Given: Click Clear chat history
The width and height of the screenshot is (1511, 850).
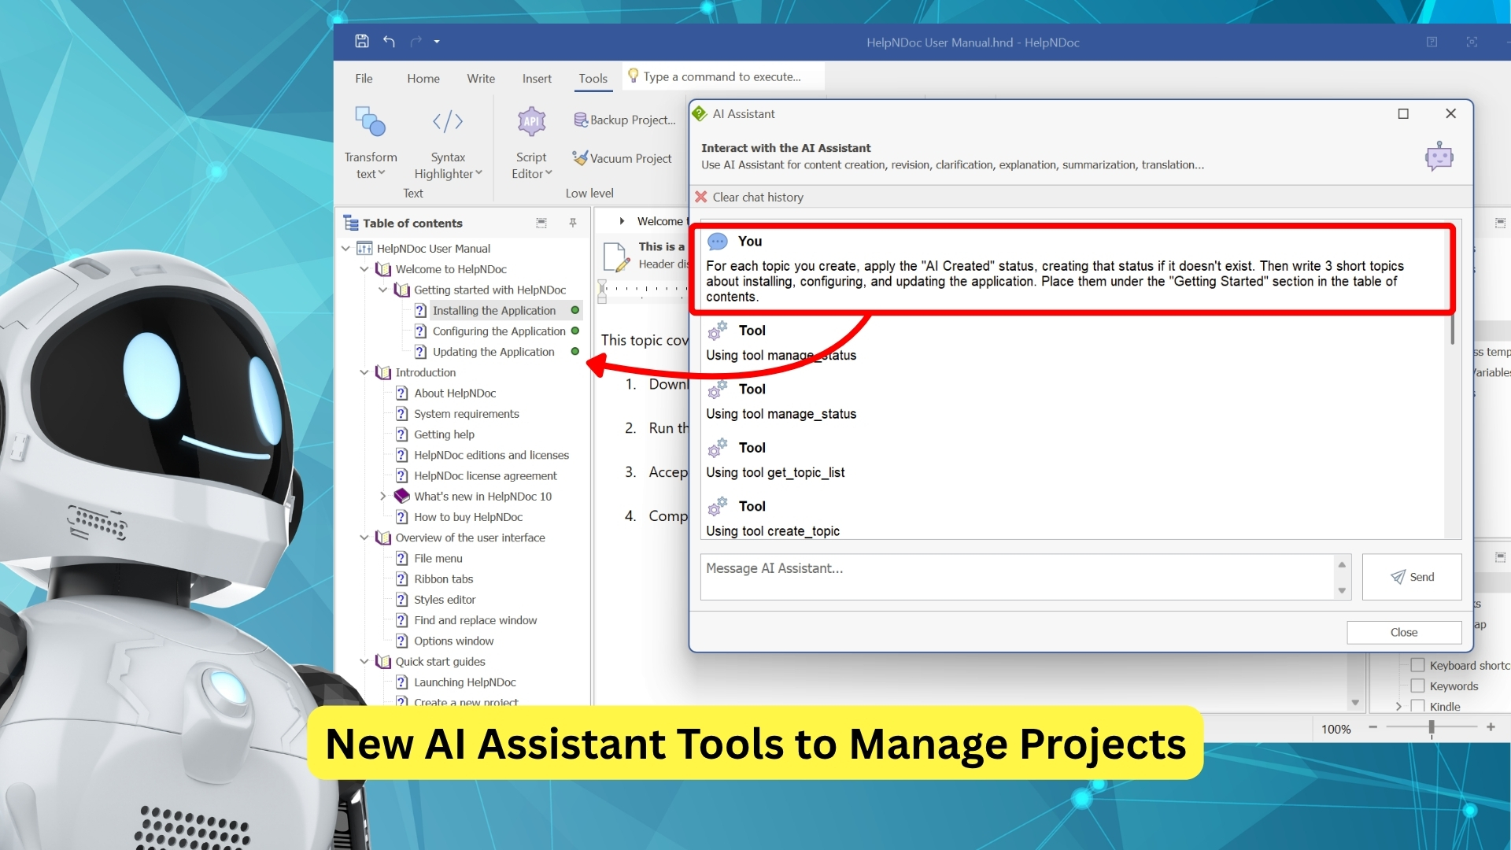Looking at the screenshot, I should tap(749, 198).
